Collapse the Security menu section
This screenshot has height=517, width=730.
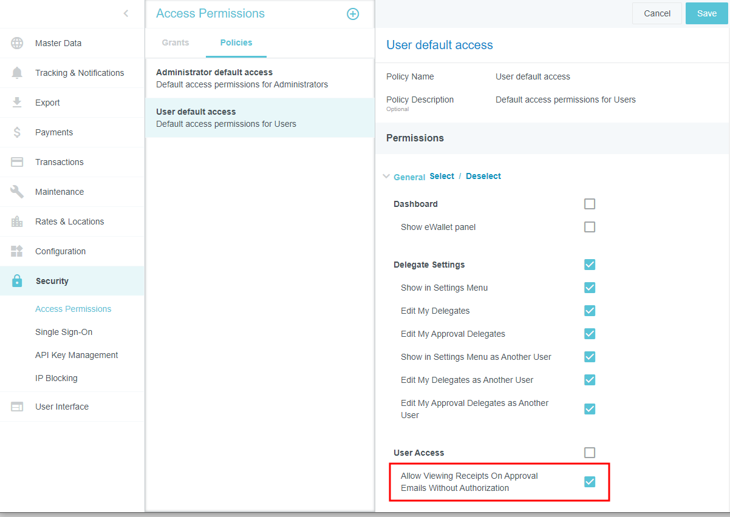point(52,281)
